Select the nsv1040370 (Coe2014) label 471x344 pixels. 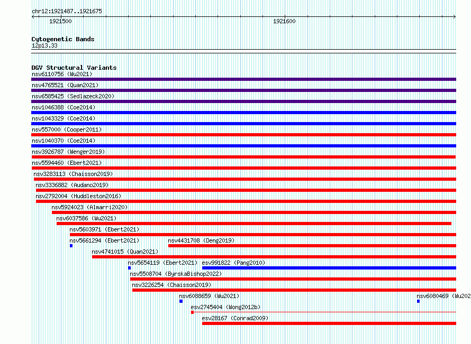click(x=64, y=141)
